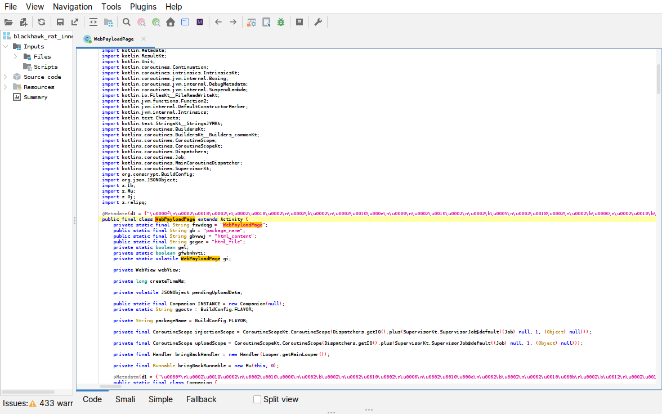Toggle the deobfuscation icon
The width and height of the screenshot is (662, 414).
[252, 23]
